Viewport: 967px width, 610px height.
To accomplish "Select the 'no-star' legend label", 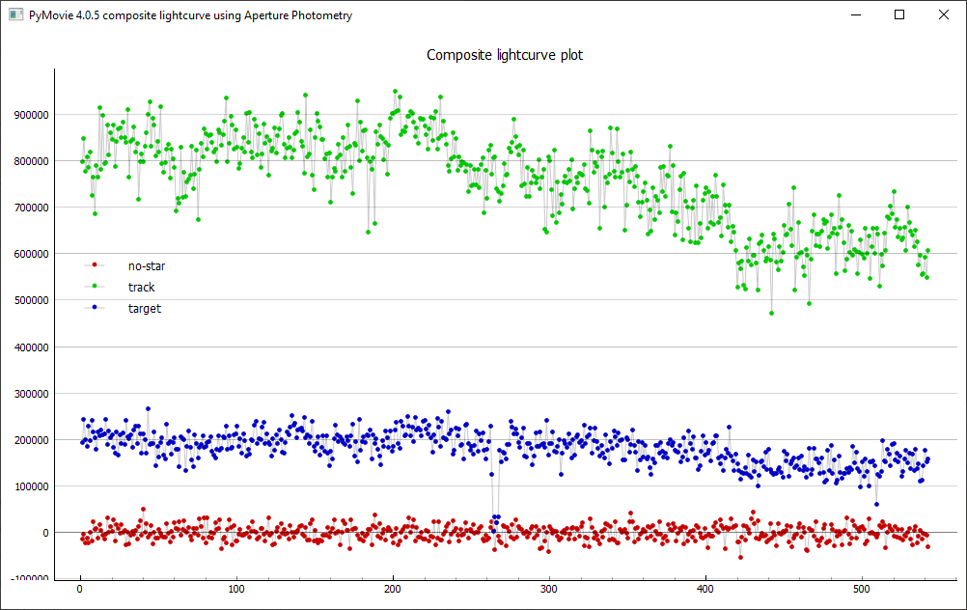I will coord(147,265).
